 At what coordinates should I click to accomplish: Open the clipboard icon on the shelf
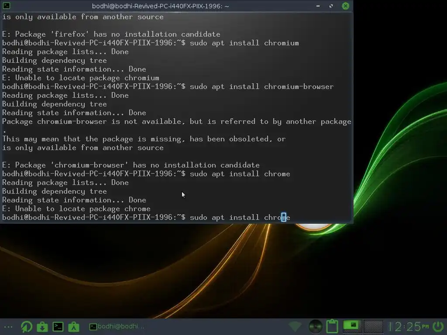(x=332, y=326)
